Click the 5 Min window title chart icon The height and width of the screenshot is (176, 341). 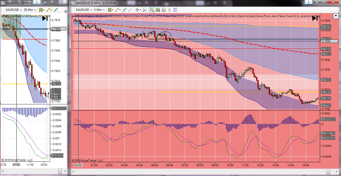pyautogui.click(x=73, y=3)
